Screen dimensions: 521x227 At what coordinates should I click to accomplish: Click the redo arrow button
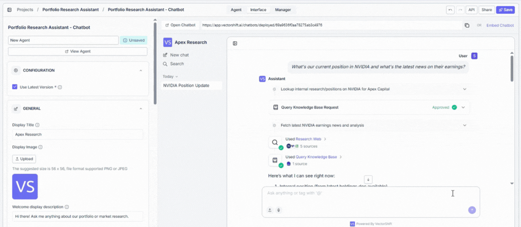[460, 9]
